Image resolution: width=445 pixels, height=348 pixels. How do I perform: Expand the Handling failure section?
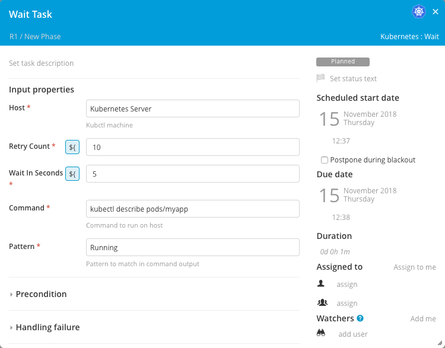pyautogui.click(x=47, y=327)
